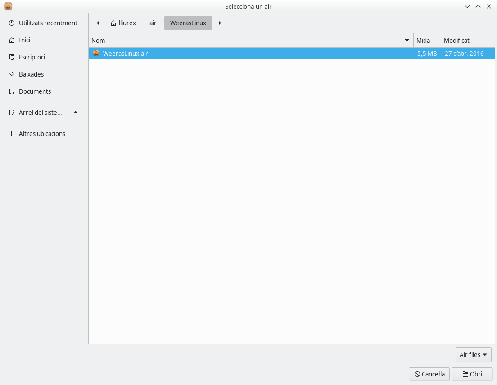Open Altres ubicacions
The image size is (497, 385).
(x=45, y=134)
